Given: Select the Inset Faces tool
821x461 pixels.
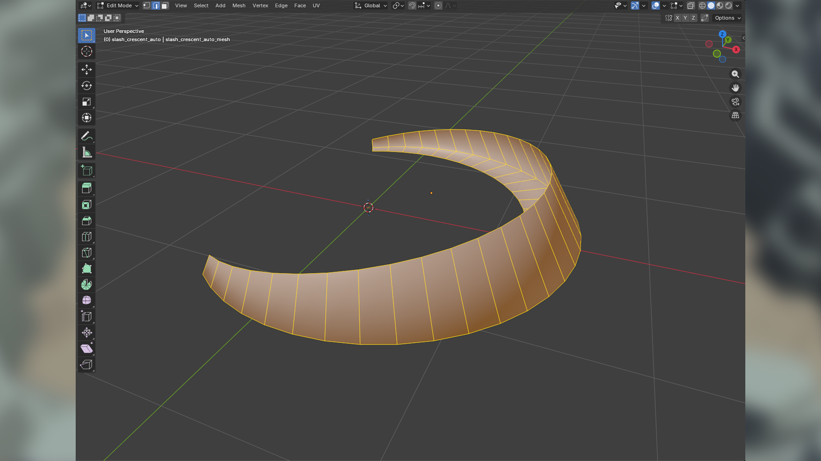Looking at the screenshot, I should (86, 204).
